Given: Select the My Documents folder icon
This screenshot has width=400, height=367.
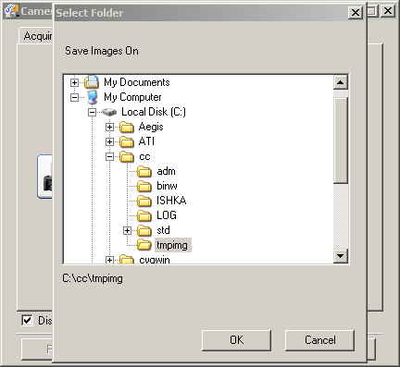Looking at the screenshot, I should click(92, 82).
